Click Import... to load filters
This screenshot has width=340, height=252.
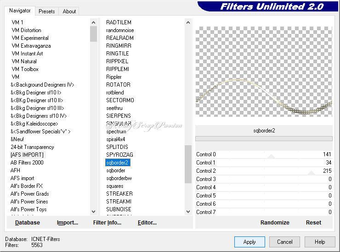click(x=68, y=223)
